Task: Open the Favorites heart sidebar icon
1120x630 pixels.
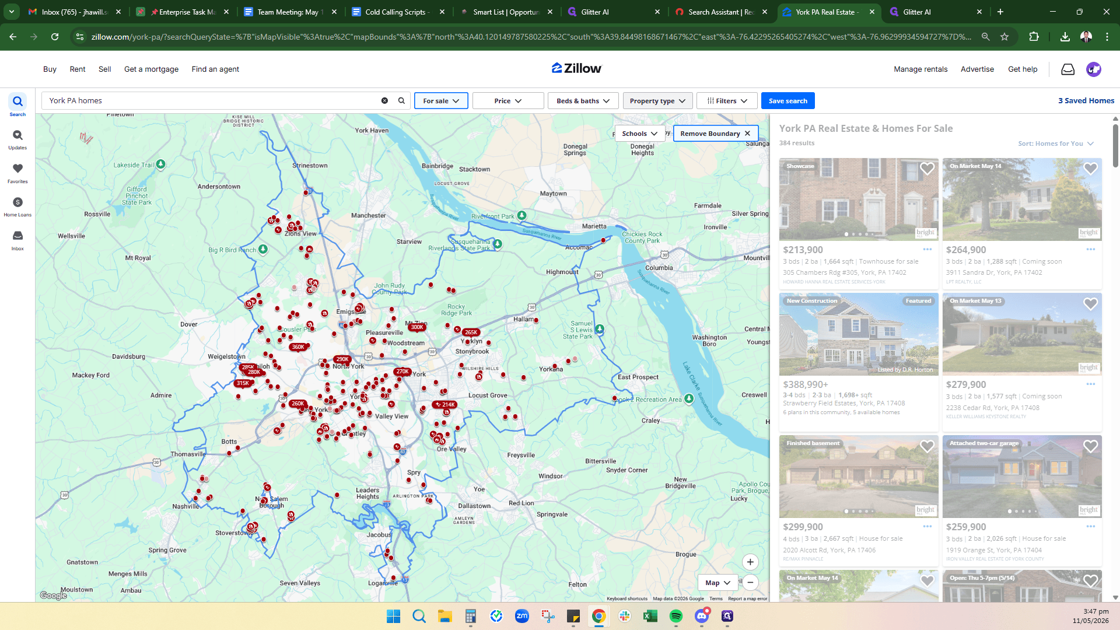Action: (17, 173)
